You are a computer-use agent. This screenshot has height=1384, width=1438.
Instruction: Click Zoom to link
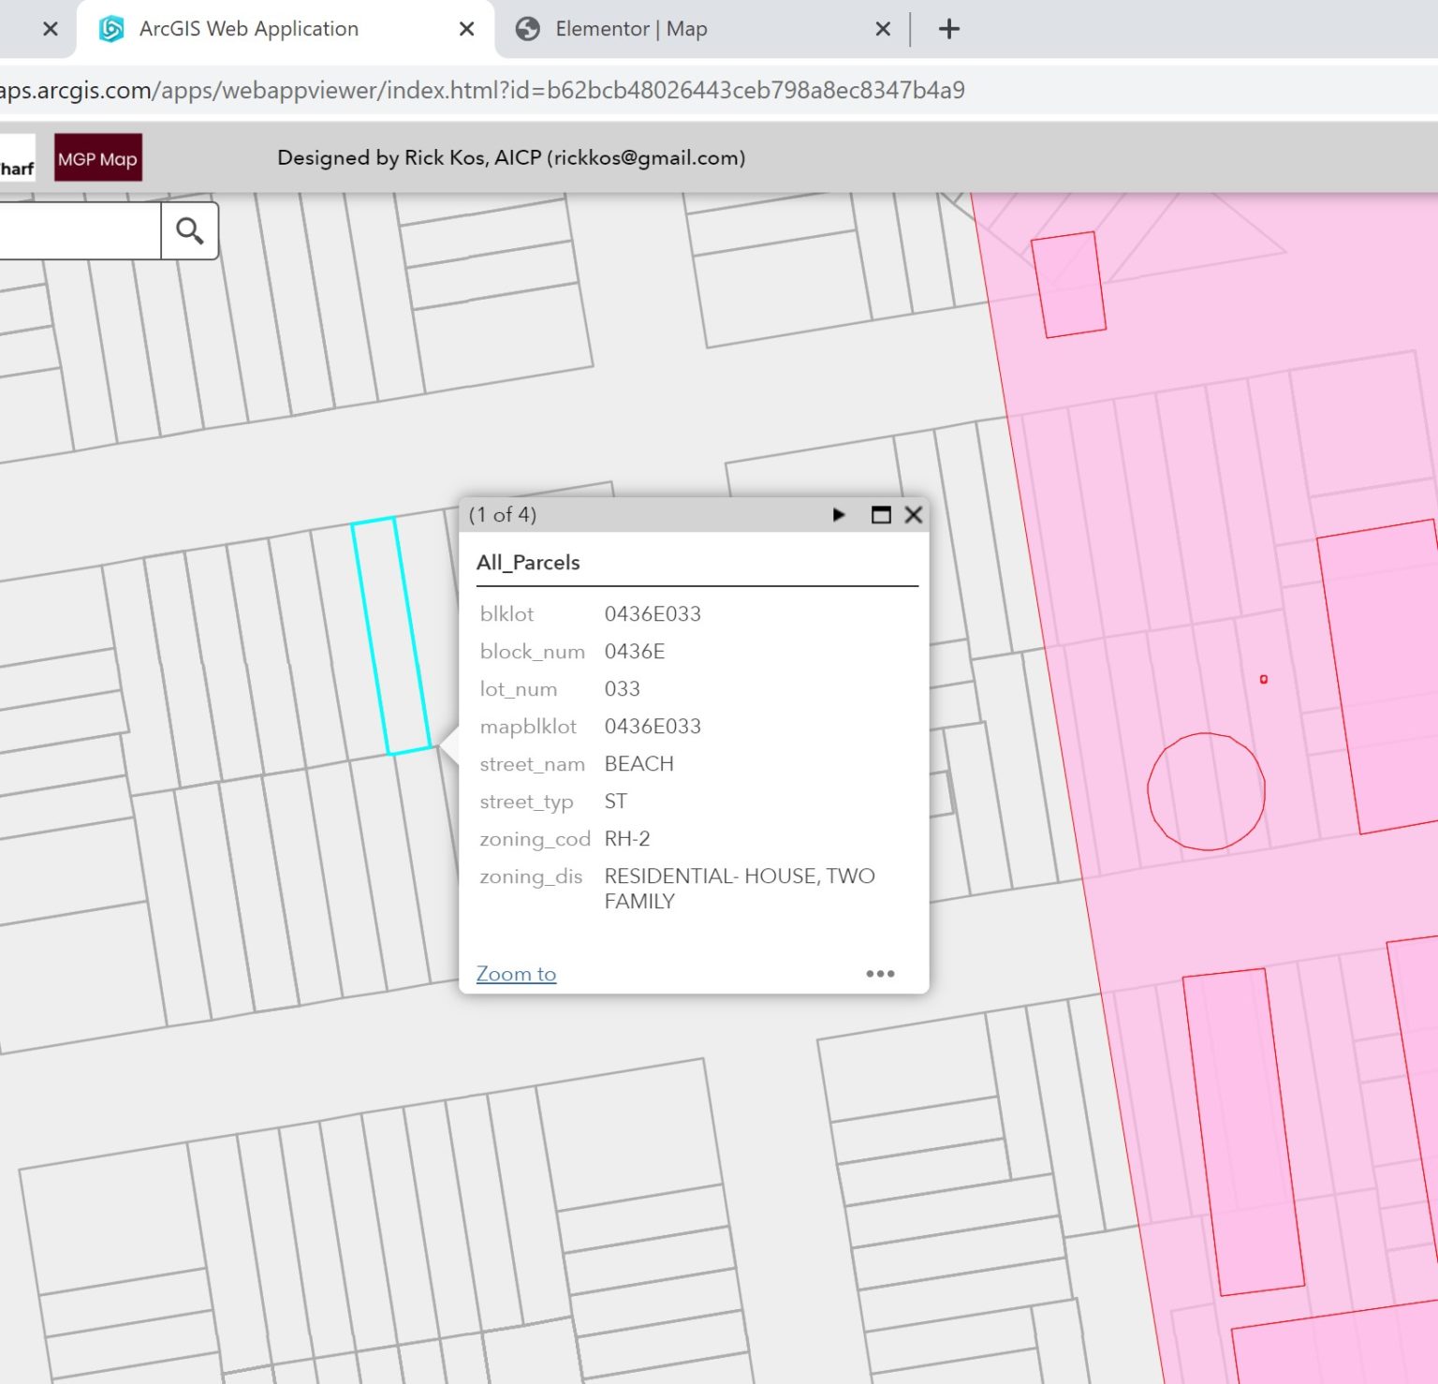(x=516, y=974)
